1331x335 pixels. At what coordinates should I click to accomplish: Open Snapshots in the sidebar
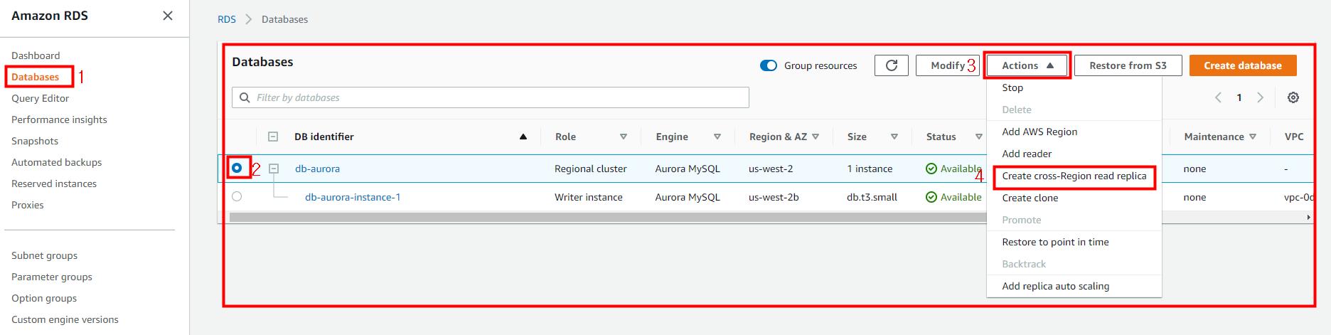pos(35,141)
